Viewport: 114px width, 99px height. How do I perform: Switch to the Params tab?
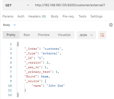(8, 16)
